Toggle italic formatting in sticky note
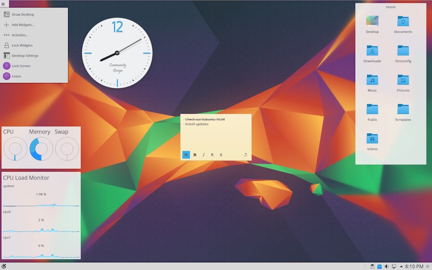The image size is (432, 270). point(203,155)
